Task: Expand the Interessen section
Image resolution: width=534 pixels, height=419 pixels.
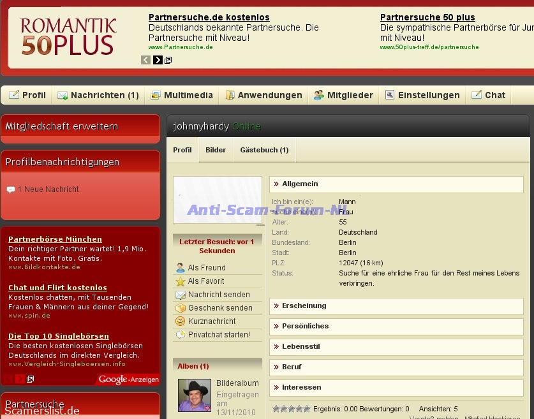Action: 301,387
